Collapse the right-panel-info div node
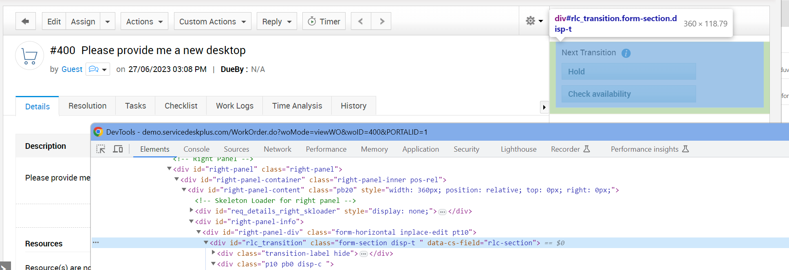 pyautogui.click(x=191, y=221)
